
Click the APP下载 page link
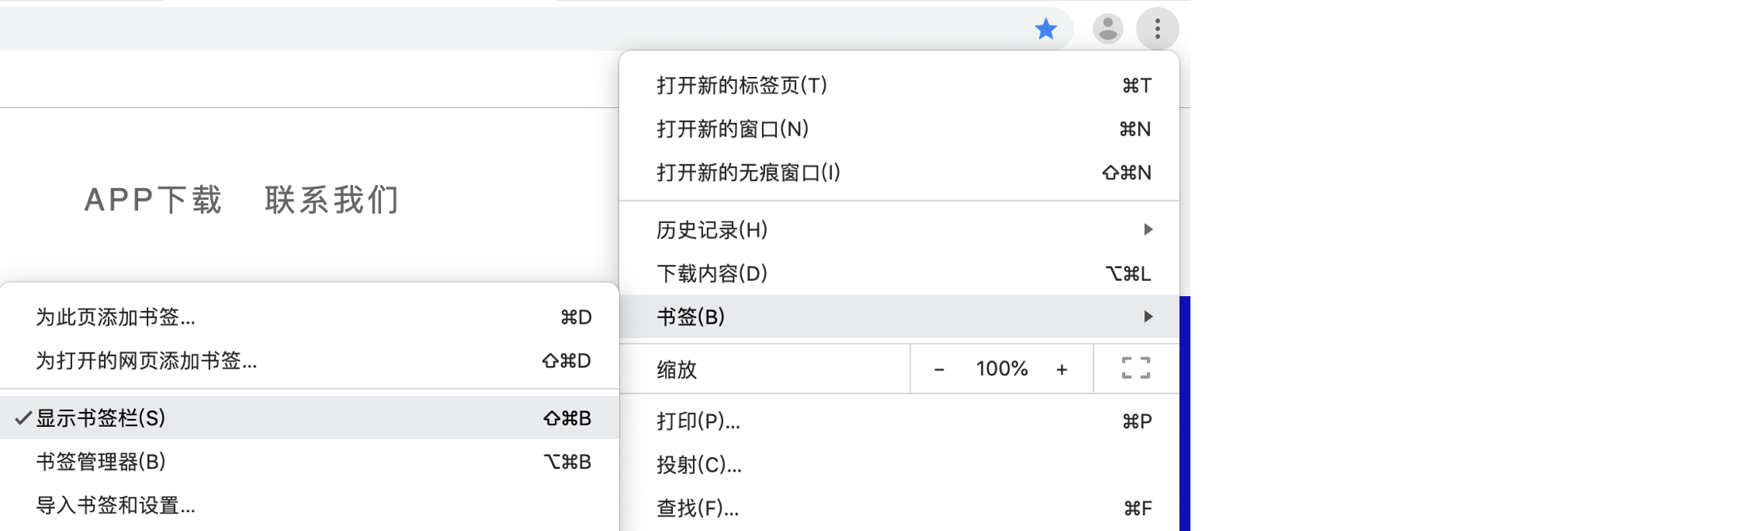point(153,200)
